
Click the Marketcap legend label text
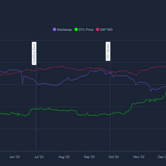pyautogui.click(x=64, y=30)
